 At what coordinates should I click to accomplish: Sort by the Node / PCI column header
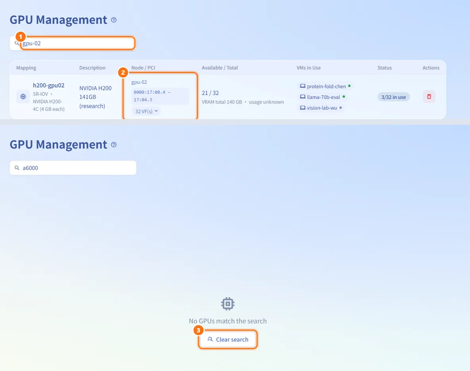pyautogui.click(x=143, y=68)
